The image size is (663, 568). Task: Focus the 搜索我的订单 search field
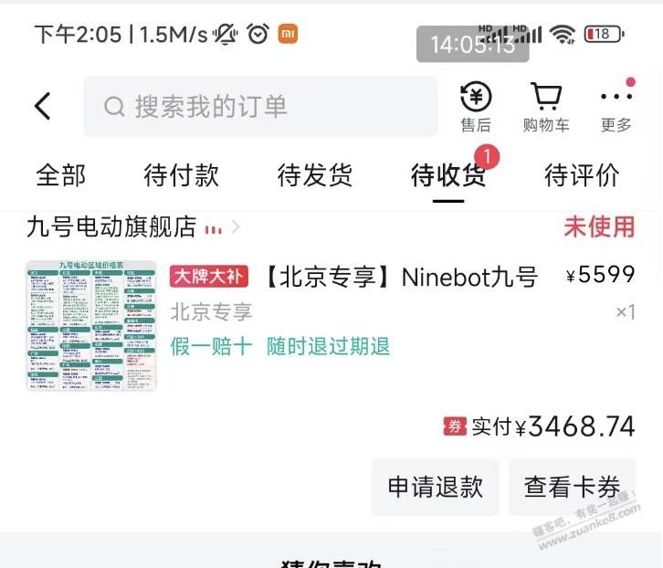tap(260, 107)
